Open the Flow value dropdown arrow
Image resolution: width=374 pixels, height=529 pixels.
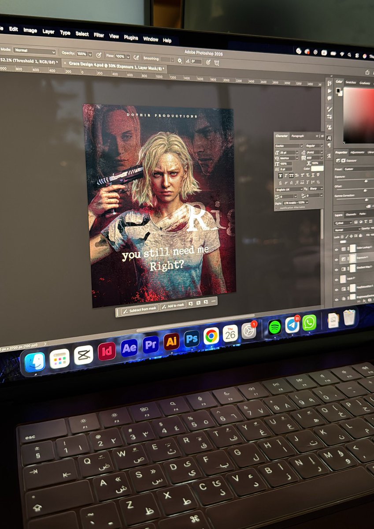click(128, 56)
